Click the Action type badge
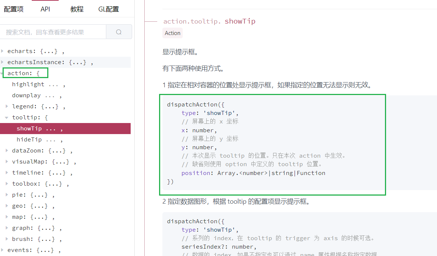The width and height of the screenshot is (437, 256). click(x=172, y=33)
